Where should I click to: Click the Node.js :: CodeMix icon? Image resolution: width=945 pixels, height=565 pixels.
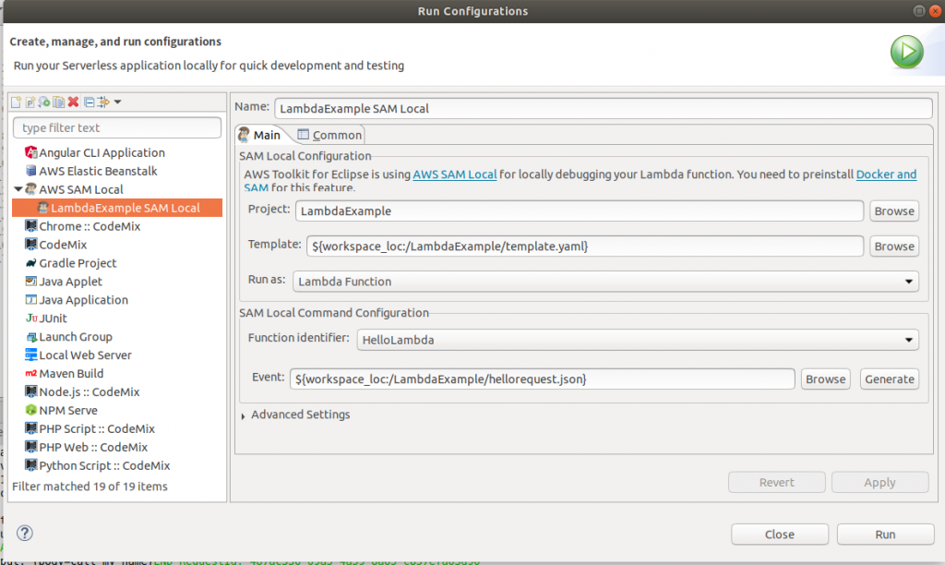[x=30, y=391]
